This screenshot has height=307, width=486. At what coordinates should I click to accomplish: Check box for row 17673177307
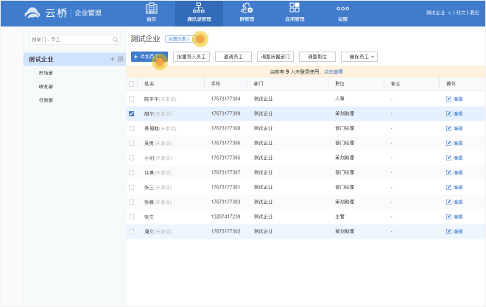131,172
